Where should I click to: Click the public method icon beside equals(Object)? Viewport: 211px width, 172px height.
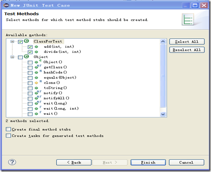pos(36,78)
